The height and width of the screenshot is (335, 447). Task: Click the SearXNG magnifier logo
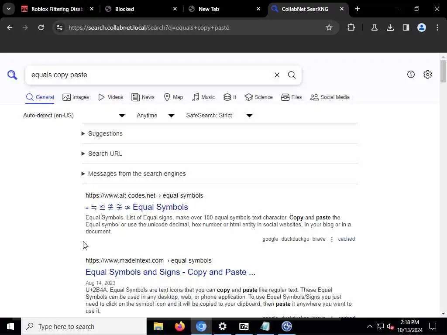12,75
